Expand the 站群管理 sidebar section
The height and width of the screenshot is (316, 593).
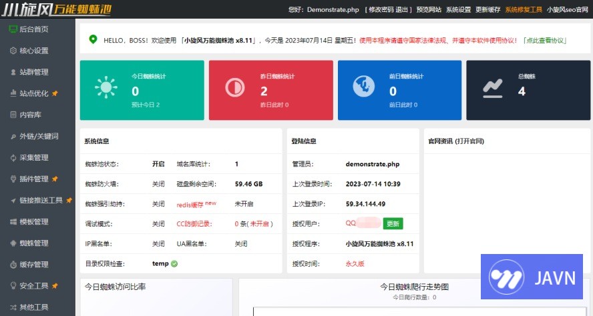[33, 72]
